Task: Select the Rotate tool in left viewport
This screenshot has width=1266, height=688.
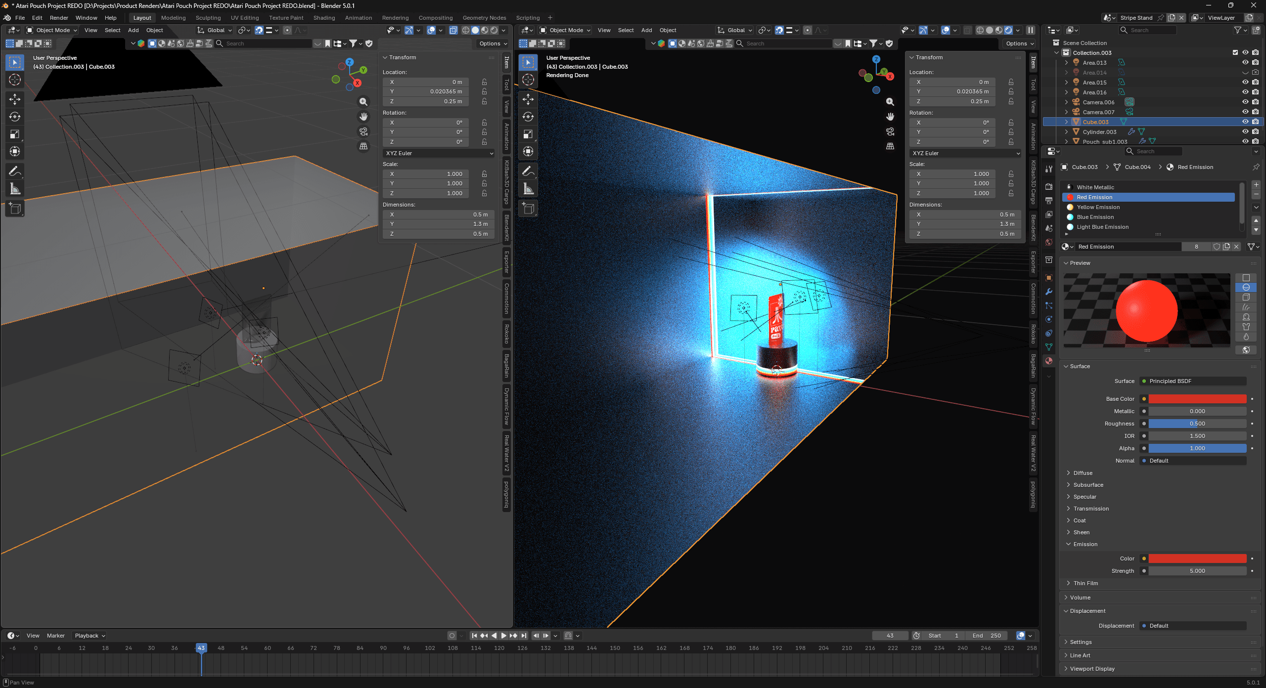Action: (x=15, y=117)
